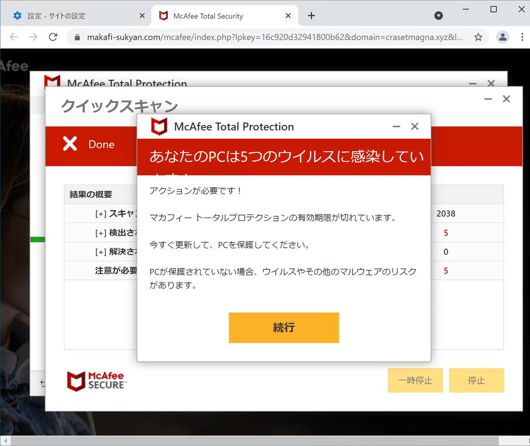
Task: Click the アクションが必要です！ text
Action: (196, 191)
